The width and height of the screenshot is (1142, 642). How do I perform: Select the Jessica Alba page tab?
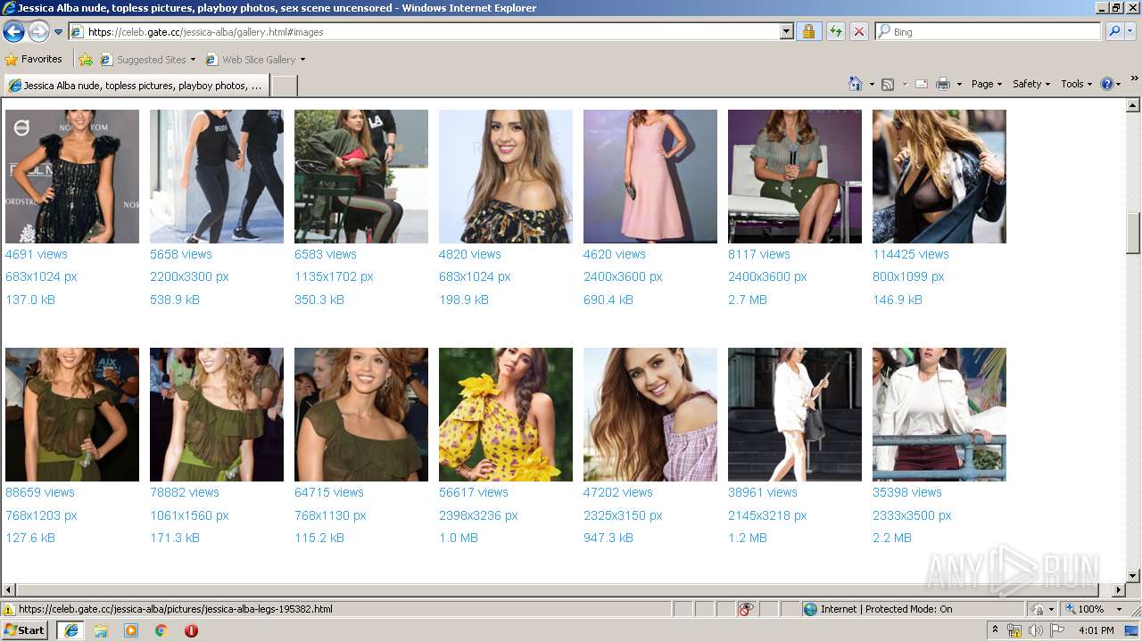pyautogui.click(x=136, y=86)
